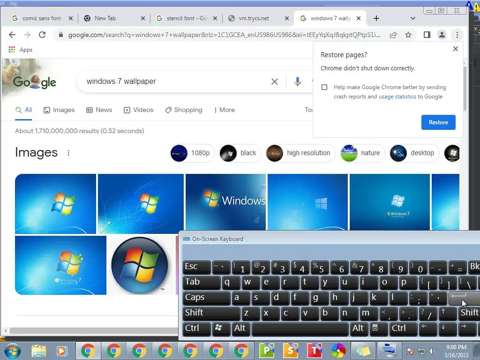
Task: Click the volume speaker tray icon
Action: coord(433,351)
